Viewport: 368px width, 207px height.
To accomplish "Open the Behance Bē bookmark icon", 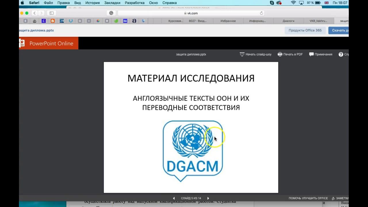I will pos(125,21).
